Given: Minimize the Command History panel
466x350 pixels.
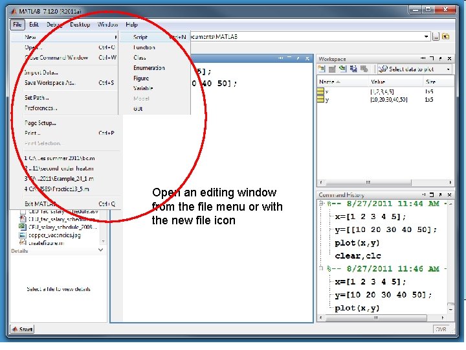Looking at the screenshot, I should tap(424, 194).
